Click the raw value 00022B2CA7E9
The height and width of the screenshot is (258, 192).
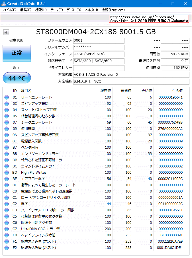click(170, 241)
